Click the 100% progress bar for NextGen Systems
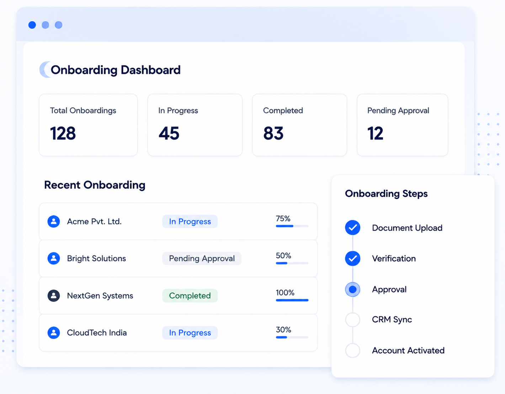The image size is (505, 394). [292, 300]
